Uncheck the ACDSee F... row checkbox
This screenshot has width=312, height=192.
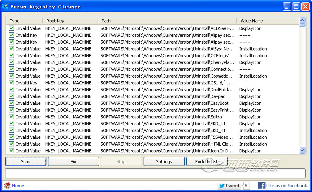[11, 28]
